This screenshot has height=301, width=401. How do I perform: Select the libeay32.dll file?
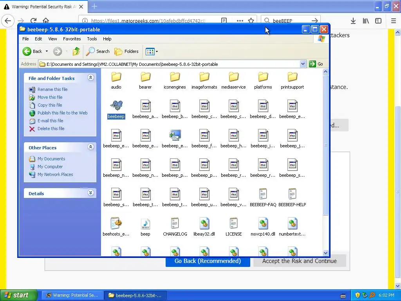point(204,224)
